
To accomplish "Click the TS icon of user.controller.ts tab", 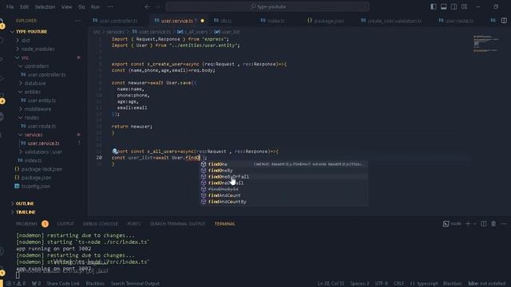I will [x=95, y=21].
